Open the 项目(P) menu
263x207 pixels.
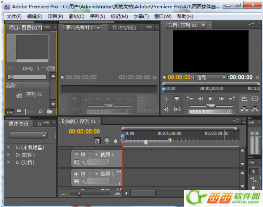coord(55,16)
